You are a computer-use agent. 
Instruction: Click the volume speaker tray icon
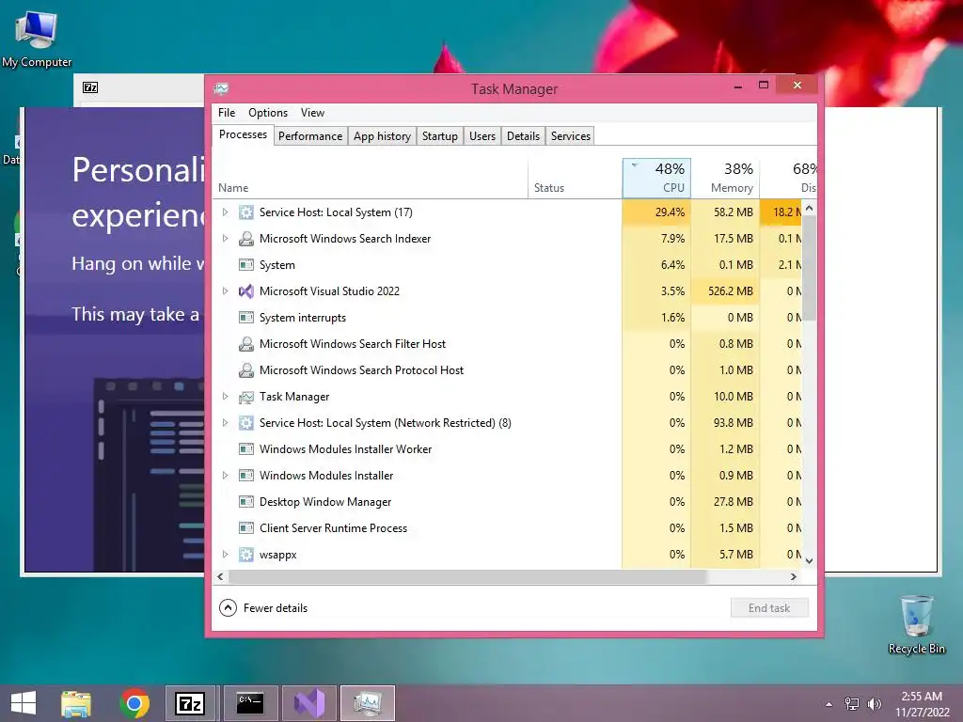[x=874, y=703]
